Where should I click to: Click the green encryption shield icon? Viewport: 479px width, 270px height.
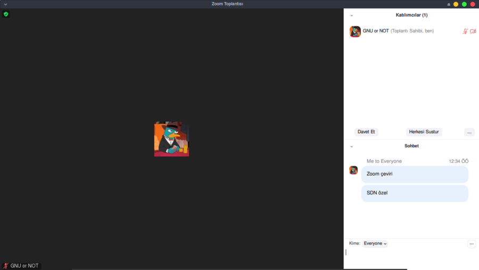[x=6, y=14]
